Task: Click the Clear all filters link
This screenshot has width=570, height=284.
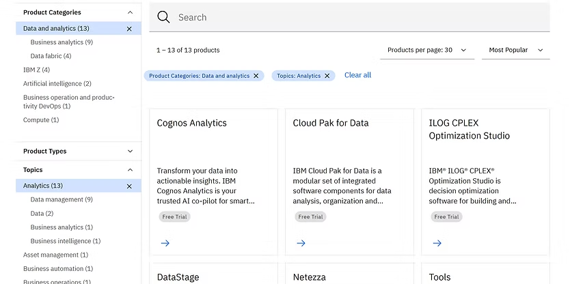Action: coord(357,75)
